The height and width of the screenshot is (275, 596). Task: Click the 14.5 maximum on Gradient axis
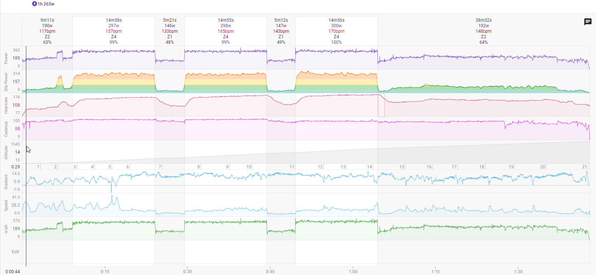pos(16,174)
